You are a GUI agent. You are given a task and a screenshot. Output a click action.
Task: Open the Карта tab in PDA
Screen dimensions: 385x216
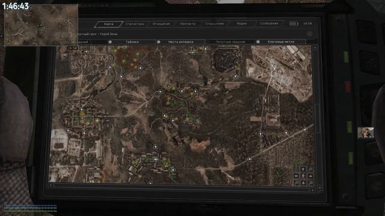coord(109,24)
